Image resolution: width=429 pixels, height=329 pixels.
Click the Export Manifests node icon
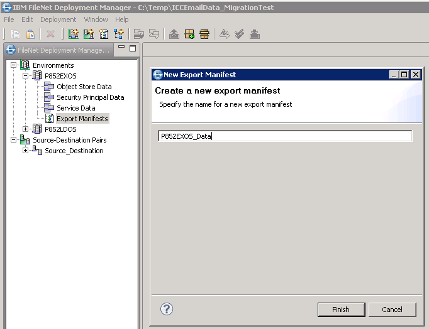click(49, 119)
